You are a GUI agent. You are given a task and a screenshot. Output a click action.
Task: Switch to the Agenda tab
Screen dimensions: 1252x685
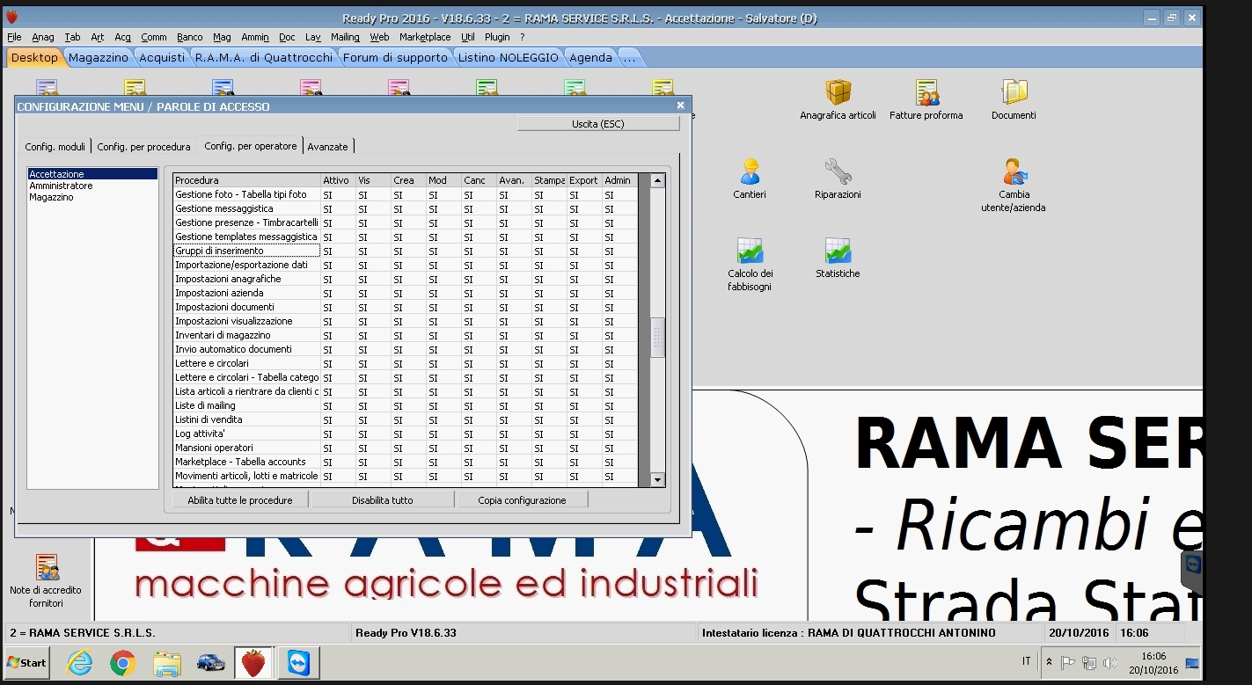(590, 57)
